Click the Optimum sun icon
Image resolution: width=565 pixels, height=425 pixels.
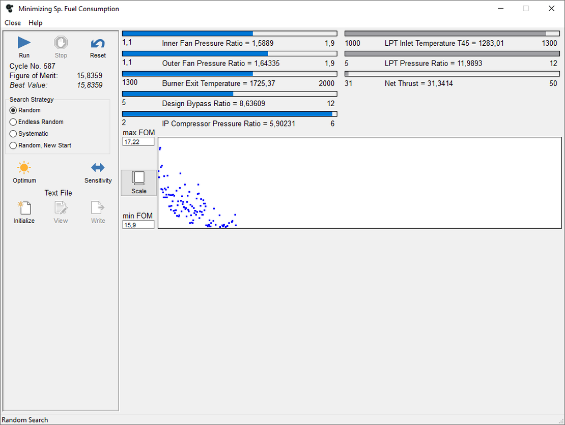pyautogui.click(x=24, y=168)
